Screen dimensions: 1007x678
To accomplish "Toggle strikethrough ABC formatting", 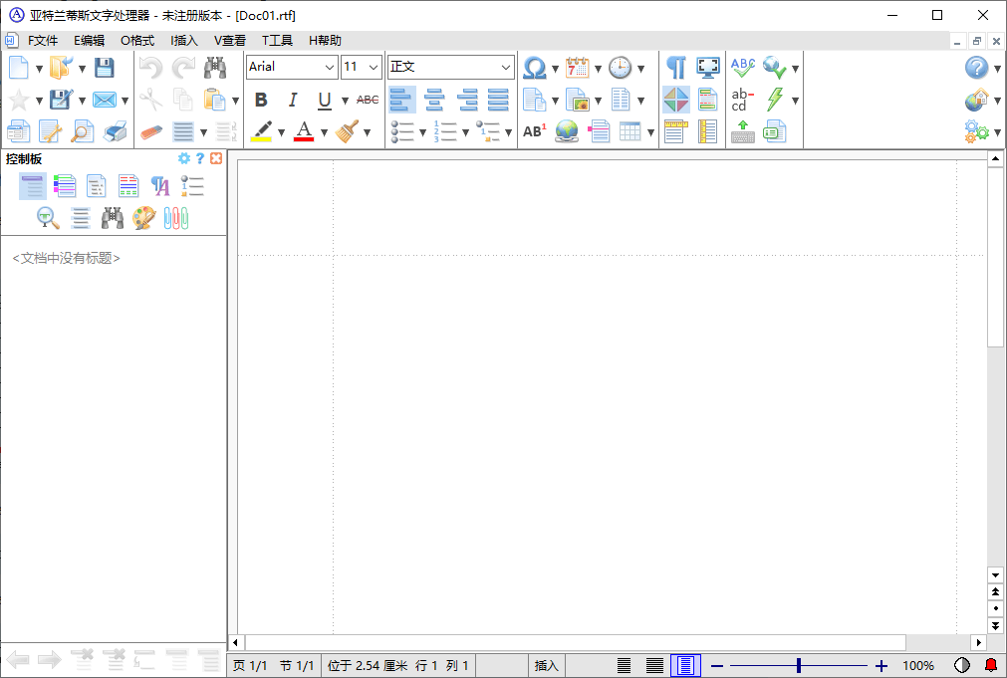I will 368,100.
